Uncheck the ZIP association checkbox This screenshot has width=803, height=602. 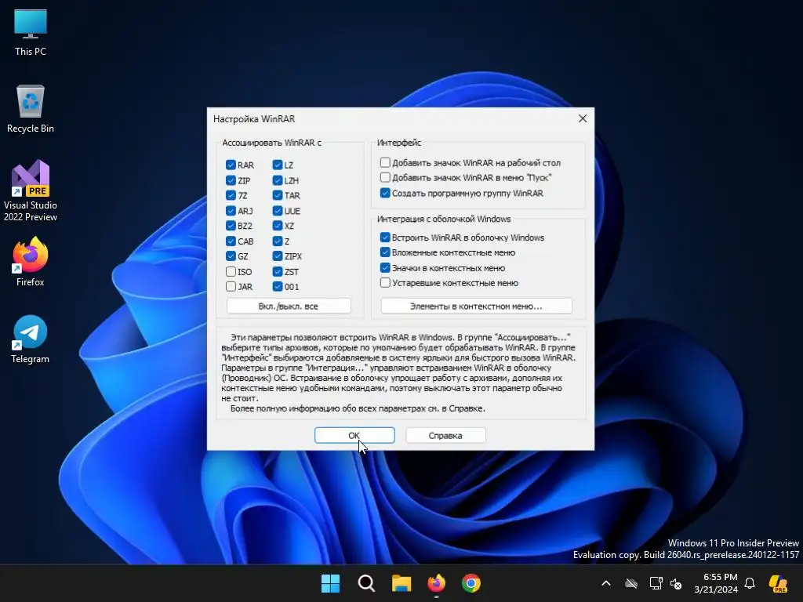coord(231,180)
